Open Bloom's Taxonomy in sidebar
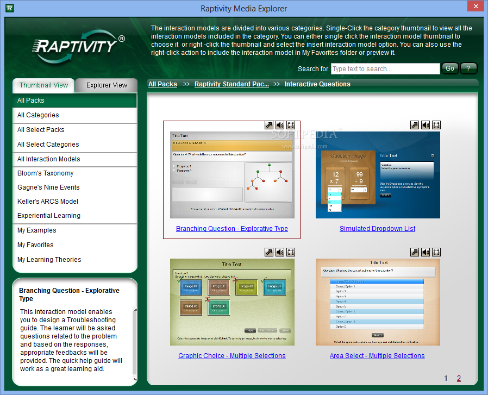This screenshot has width=488, height=395. tap(74, 173)
